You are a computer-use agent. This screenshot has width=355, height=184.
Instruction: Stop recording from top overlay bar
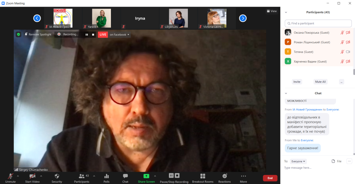93,35
